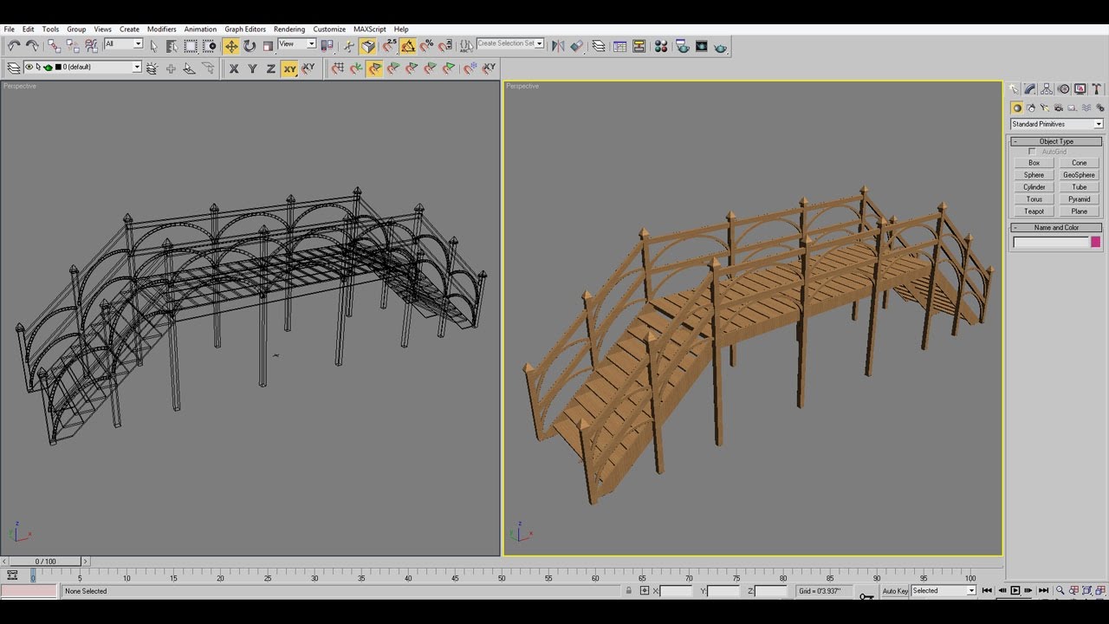1109x624 pixels.
Task: Open the Rendering menu
Action: tap(289, 29)
